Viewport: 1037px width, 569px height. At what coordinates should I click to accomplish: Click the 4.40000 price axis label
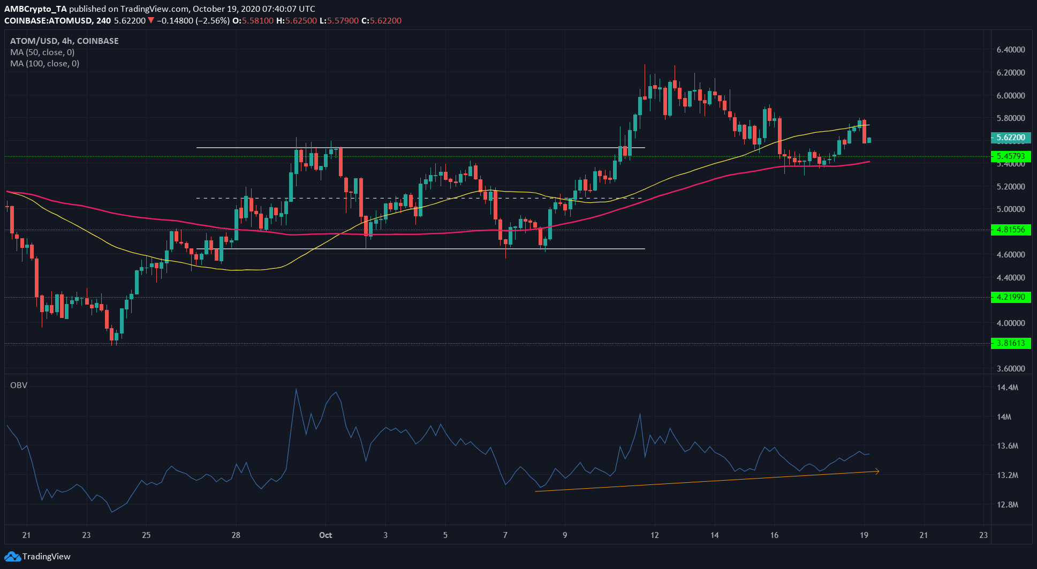tap(1011, 278)
